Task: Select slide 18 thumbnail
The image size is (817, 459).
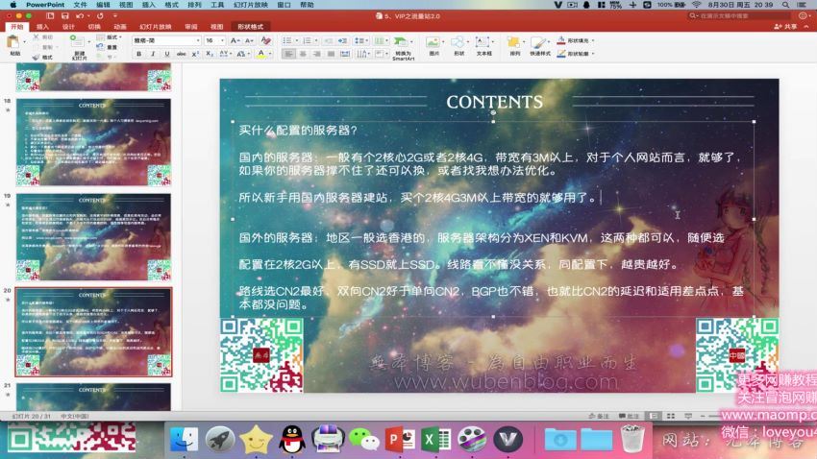Action: 93,142
